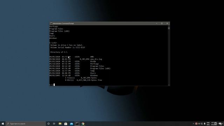Click the 'Type here to search' box
Viewport: 224px width, 126px height.
point(26,124)
